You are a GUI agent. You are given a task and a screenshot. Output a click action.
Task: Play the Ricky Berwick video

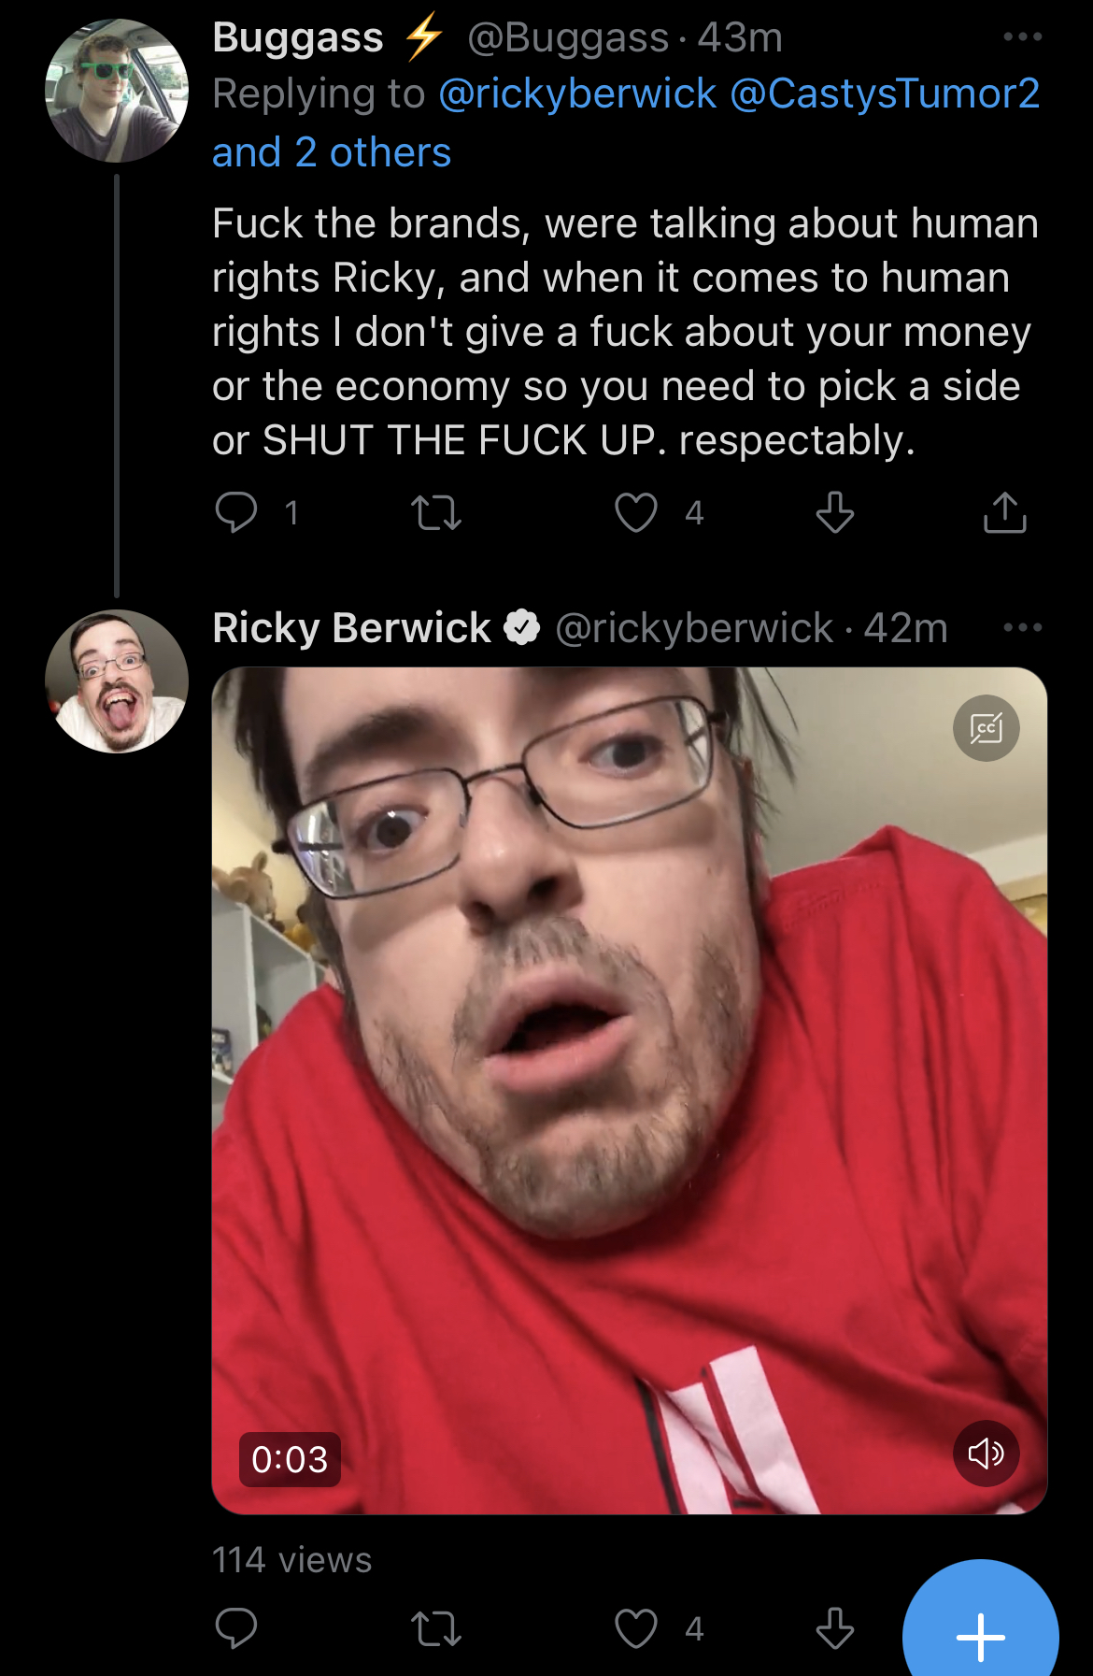click(x=630, y=1090)
